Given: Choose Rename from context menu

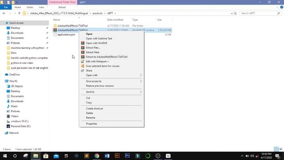Looking at the screenshot, I should 111,117.
